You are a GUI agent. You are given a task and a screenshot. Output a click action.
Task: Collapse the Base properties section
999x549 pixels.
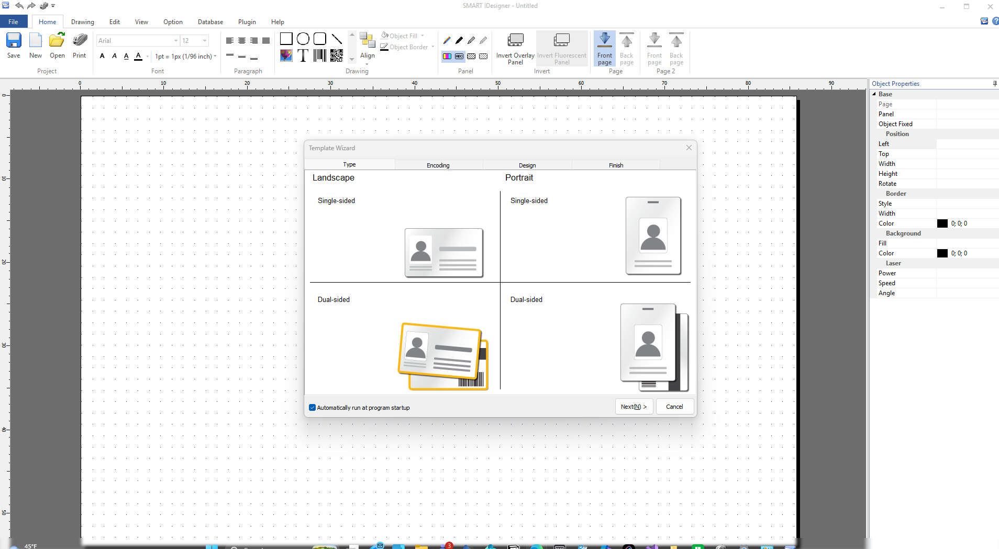click(x=874, y=94)
